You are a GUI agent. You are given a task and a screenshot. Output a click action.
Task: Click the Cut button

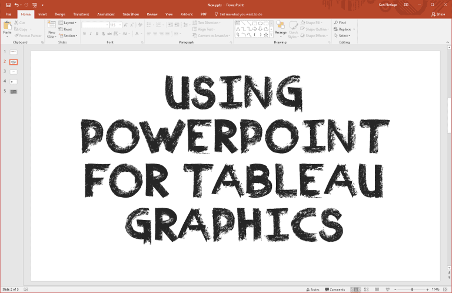(20, 23)
